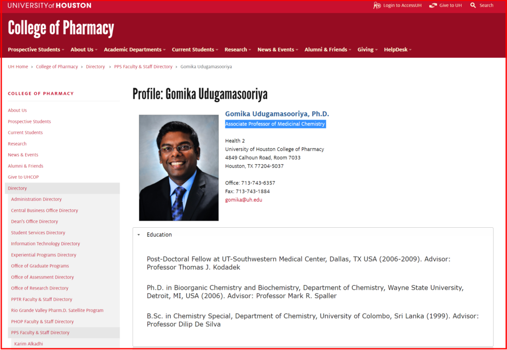This screenshot has width=507, height=350.
Task: Click the gomika@uh.edu email link
Action: click(244, 200)
